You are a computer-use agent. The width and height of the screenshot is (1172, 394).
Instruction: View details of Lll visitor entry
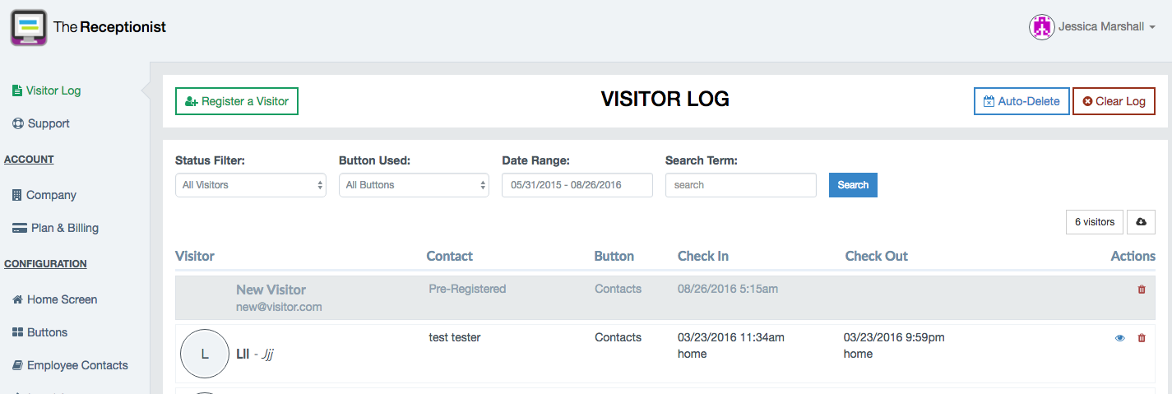pyautogui.click(x=1119, y=338)
